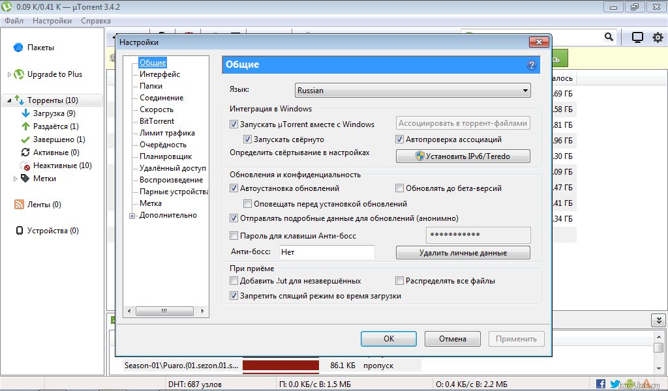Click the files pane vertical scrollbar thumb
Image resolution: width=668 pixels, height=391 pixels.
659,349
